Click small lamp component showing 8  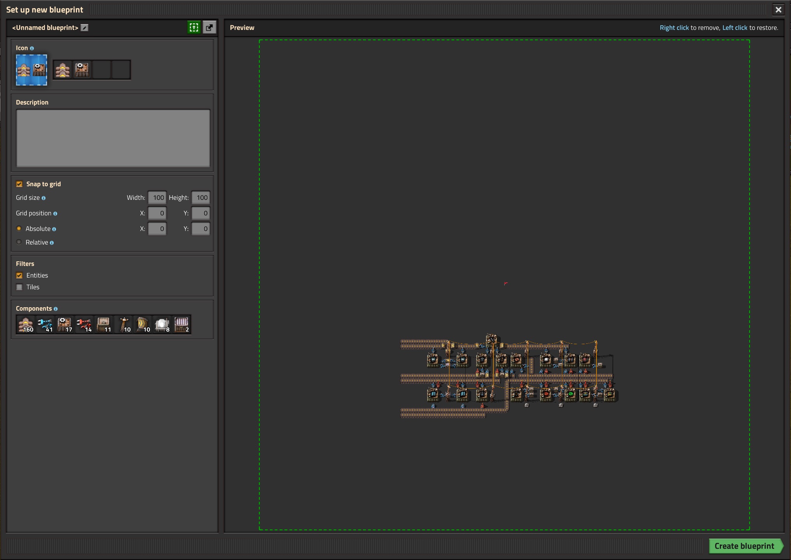coord(162,324)
